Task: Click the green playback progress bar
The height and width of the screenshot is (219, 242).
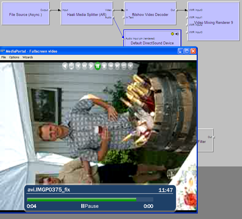Action: tap(82, 200)
